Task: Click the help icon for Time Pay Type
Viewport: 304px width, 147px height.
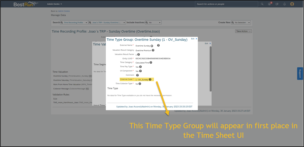Action: point(140,67)
